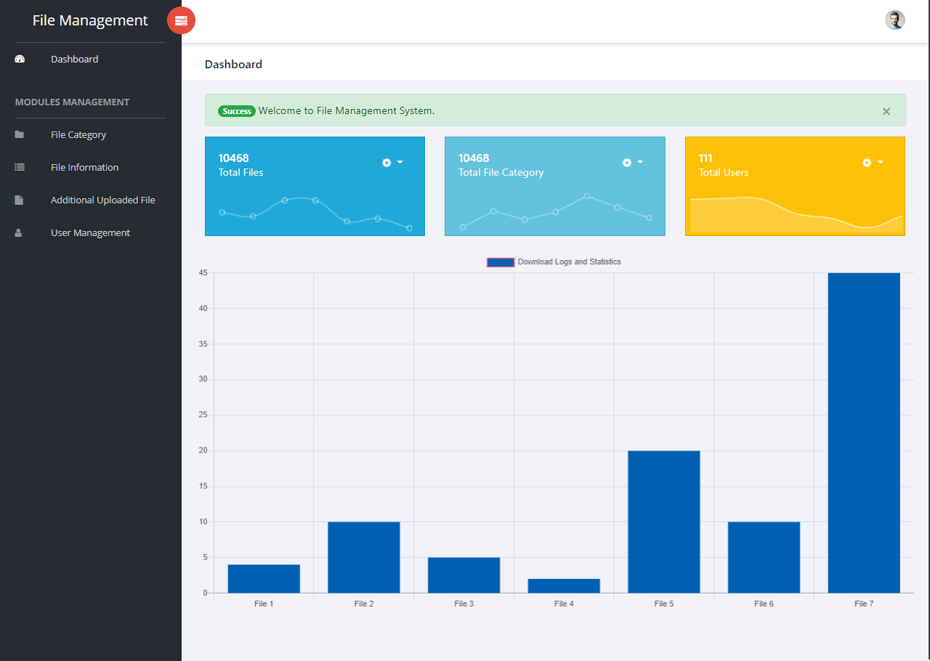Image resolution: width=930 pixels, height=661 pixels.
Task: Click the File 1 bar in chart
Action: click(264, 579)
